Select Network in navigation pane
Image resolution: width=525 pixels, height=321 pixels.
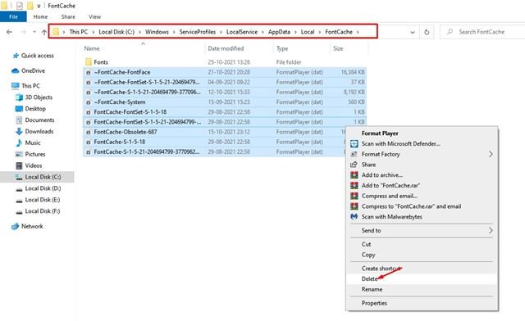pos(32,226)
